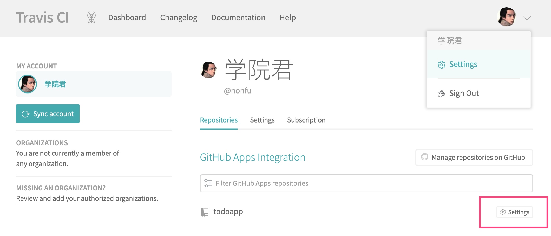Click the waving hand Sign Out icon
Screen dimensions: 551x236
pos(441,94)
